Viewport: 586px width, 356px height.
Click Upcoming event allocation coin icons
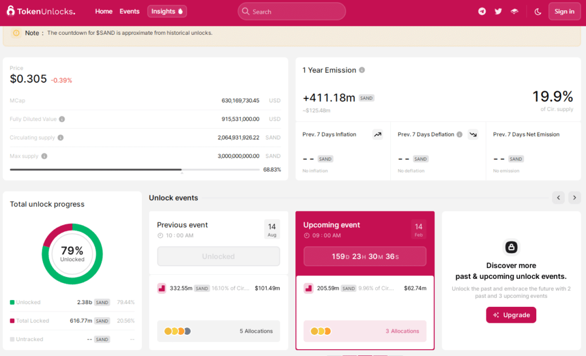[x=320, y=331]
